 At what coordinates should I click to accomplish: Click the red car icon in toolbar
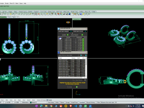click(39, 14)
